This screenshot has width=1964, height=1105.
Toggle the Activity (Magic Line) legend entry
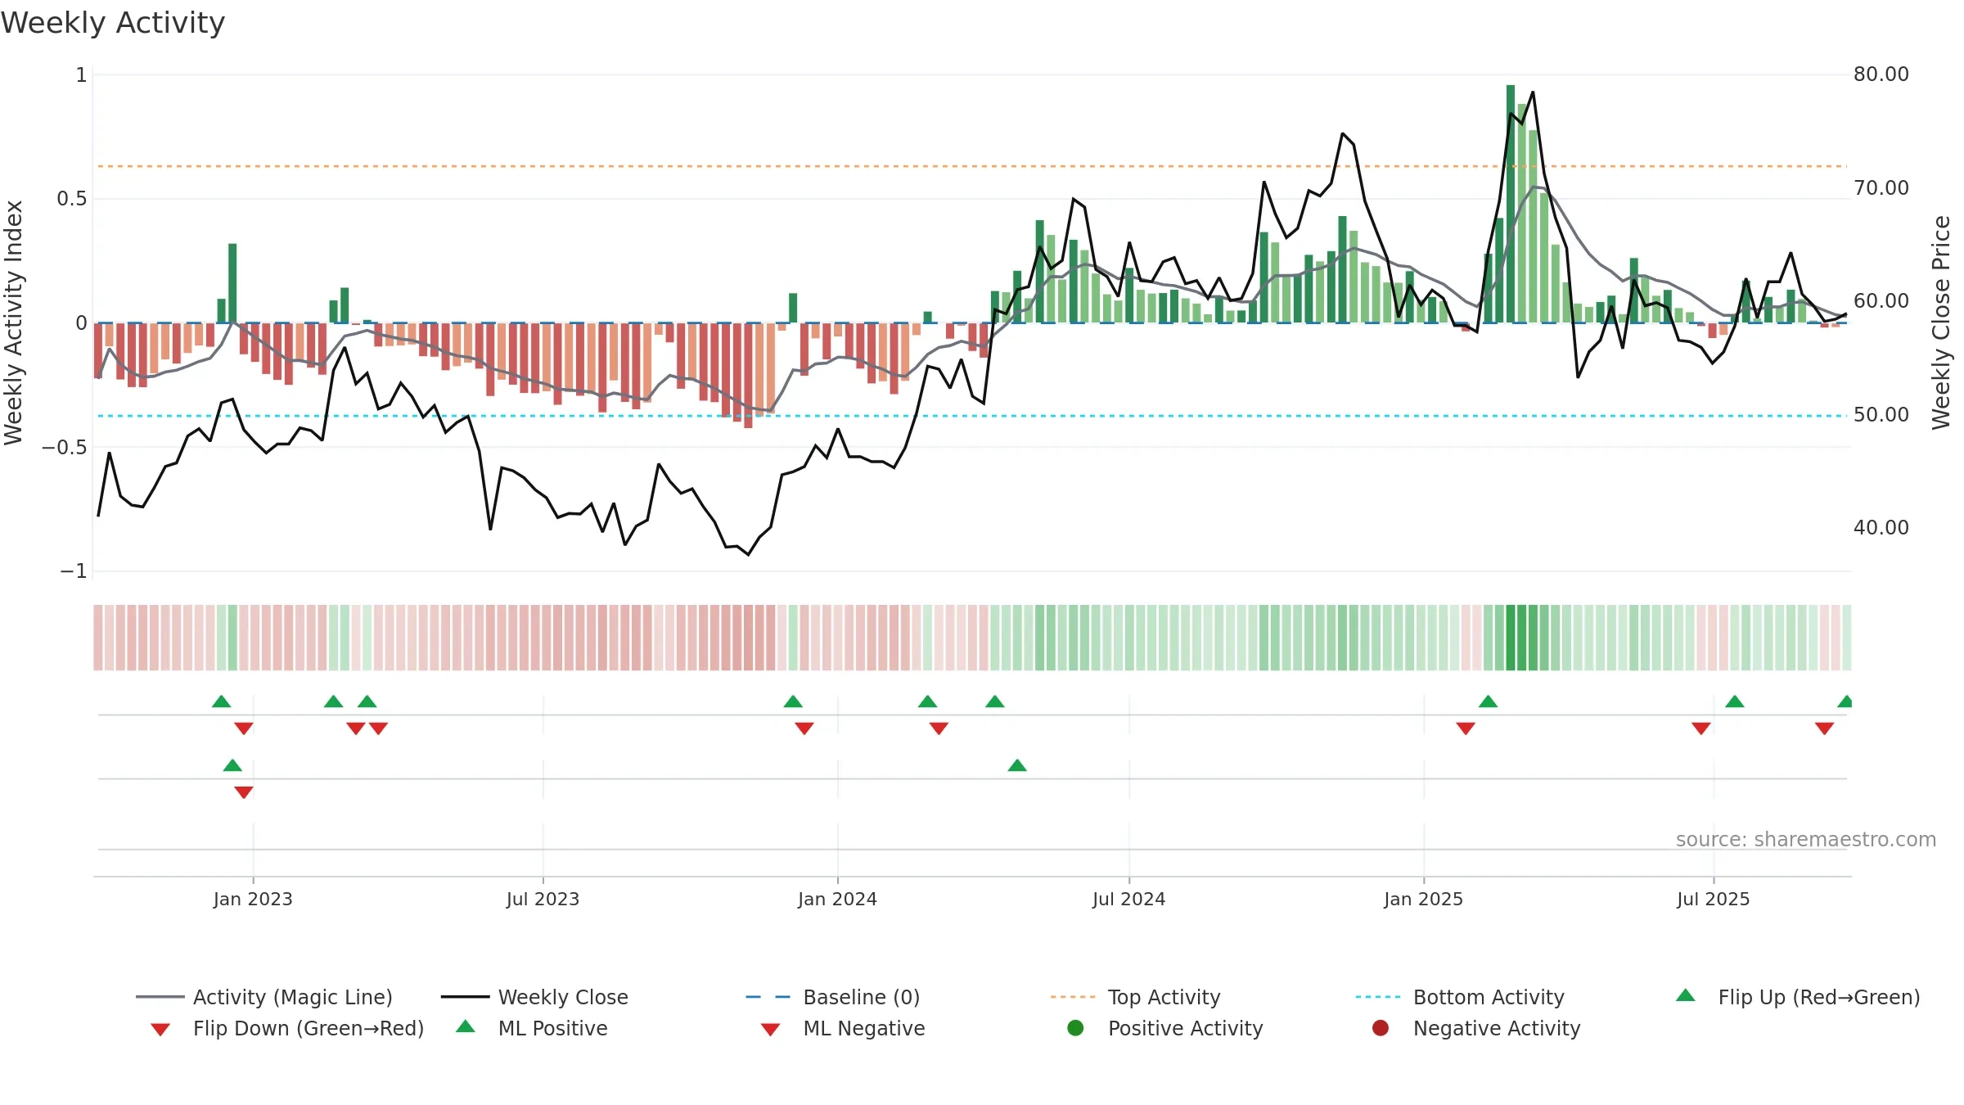click(264, 997)
